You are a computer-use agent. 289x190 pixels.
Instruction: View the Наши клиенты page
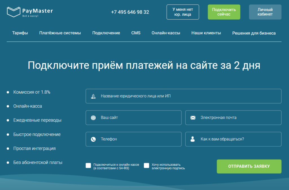[206, 33]
